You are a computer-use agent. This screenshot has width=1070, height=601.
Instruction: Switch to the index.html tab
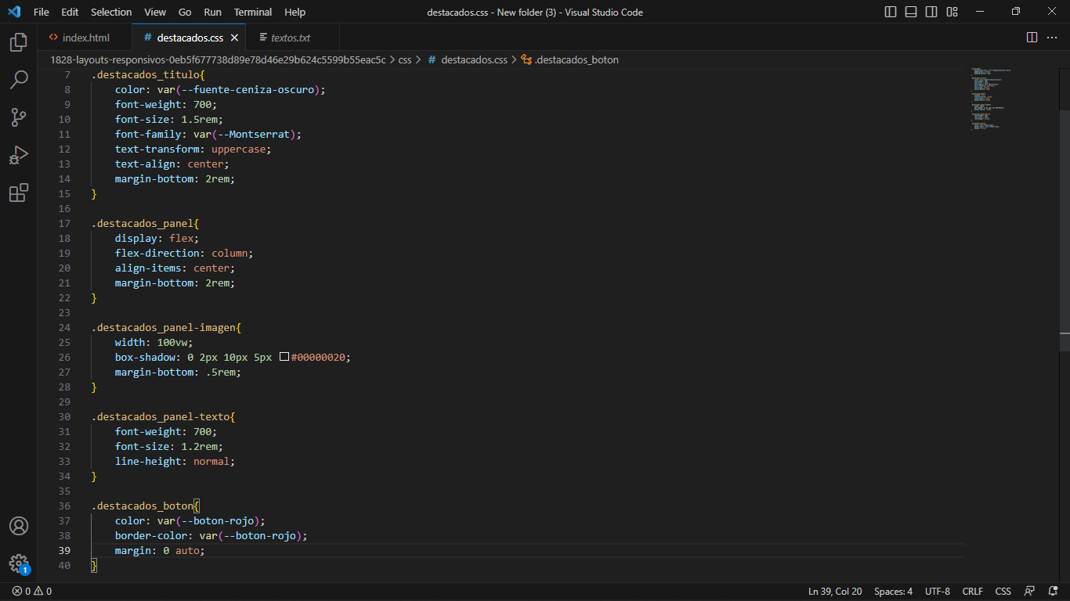85,38
